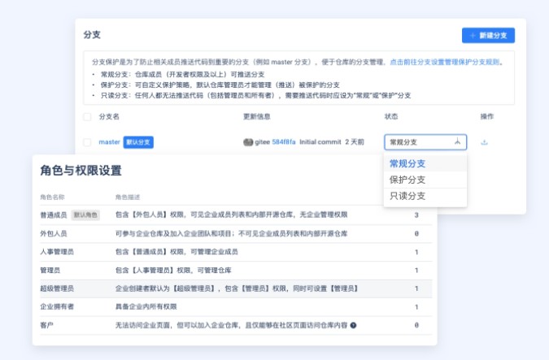Check the master branch row checkbox
549x360 pixels.
tap(87, 142)
